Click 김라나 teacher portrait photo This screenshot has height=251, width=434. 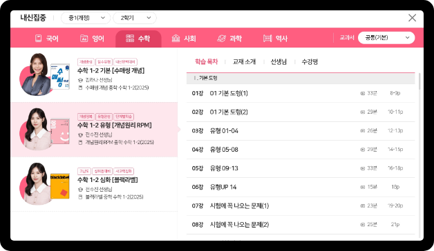point(36,74)
